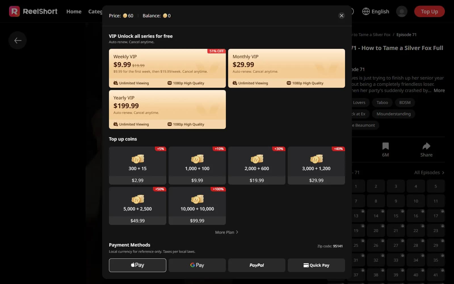Screen dimensions: 454x284
Task: Open the Misunderstanding tag
Action: 394,114
